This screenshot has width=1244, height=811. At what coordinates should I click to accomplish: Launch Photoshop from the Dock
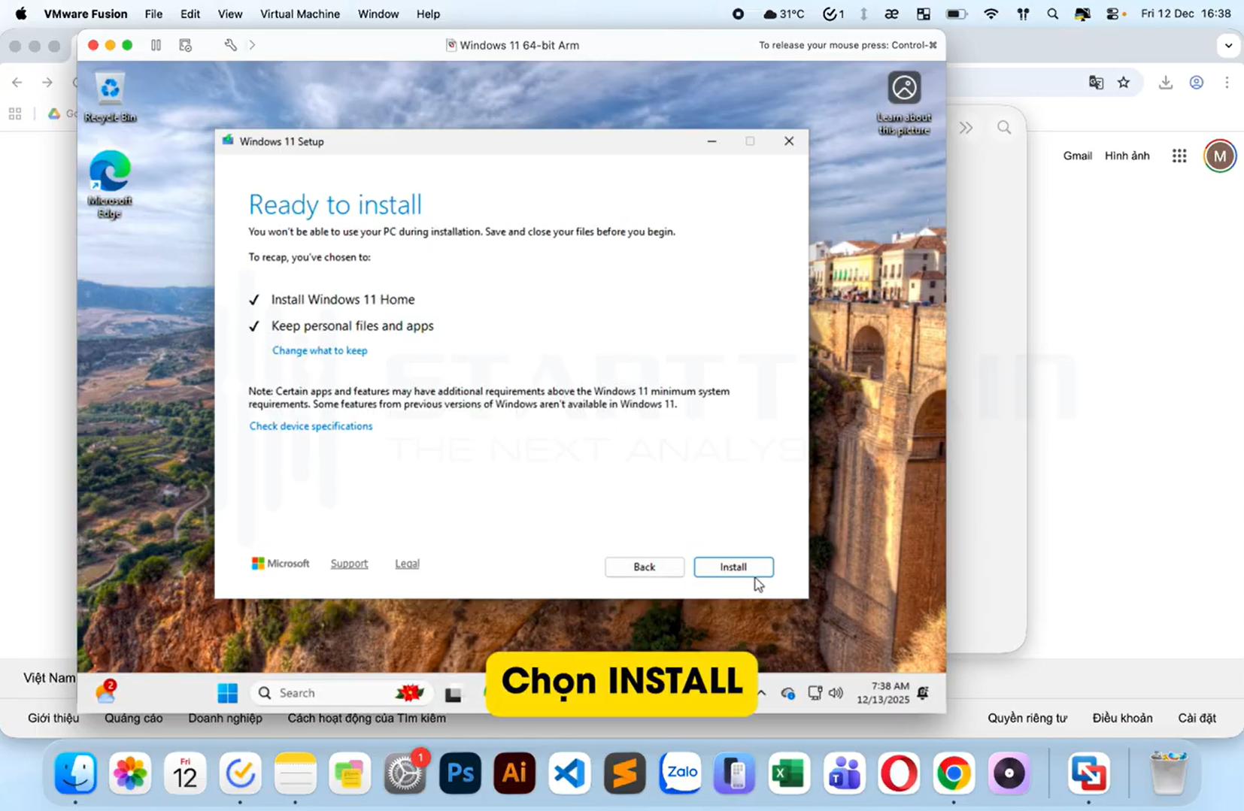click(460, 773)
